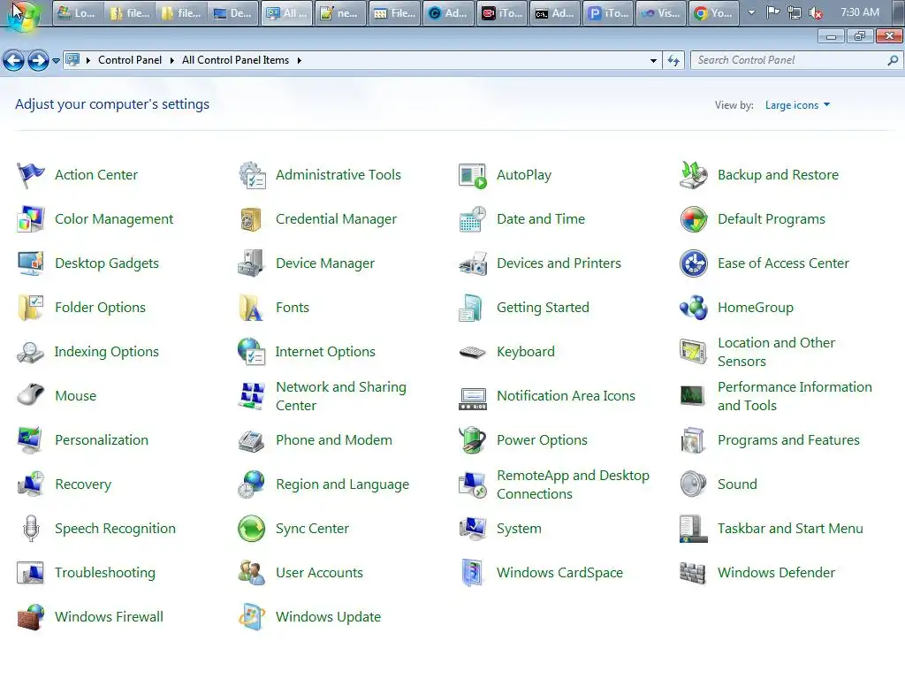Image resolution: width=905 pixels, height=679 pixels.
Task: Open RemoteApp and Desktop Connections link
Action: coord(573,484)
